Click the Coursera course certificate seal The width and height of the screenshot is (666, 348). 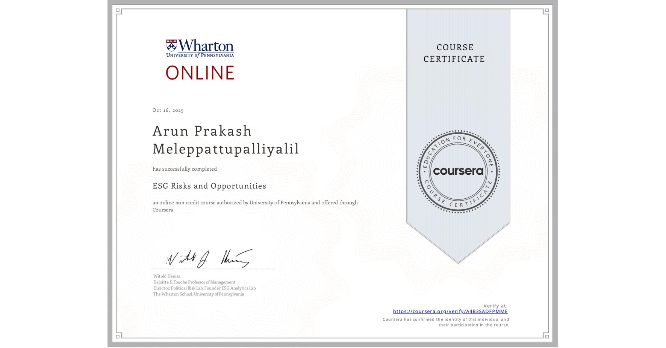(458, 172)
